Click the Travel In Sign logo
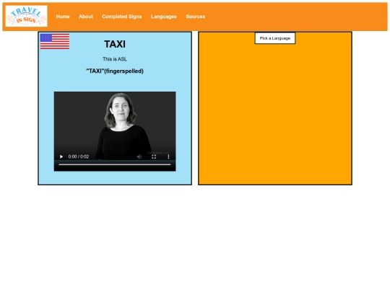This screenshot has width=390, height=292. pyautogui.click(x=27, y=16)
